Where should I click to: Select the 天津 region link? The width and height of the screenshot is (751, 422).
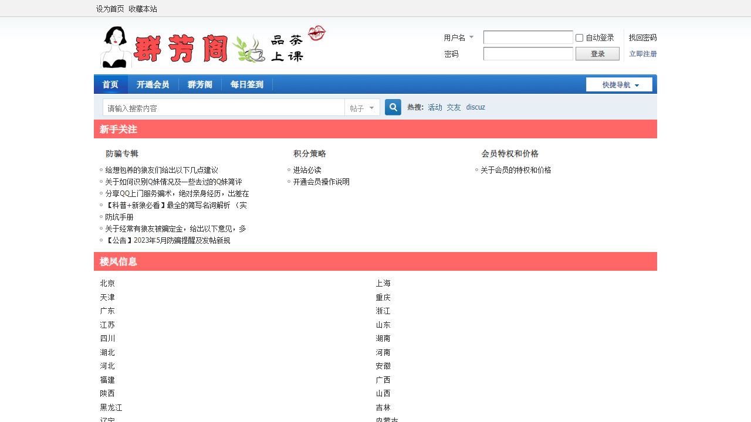point(107,297)
